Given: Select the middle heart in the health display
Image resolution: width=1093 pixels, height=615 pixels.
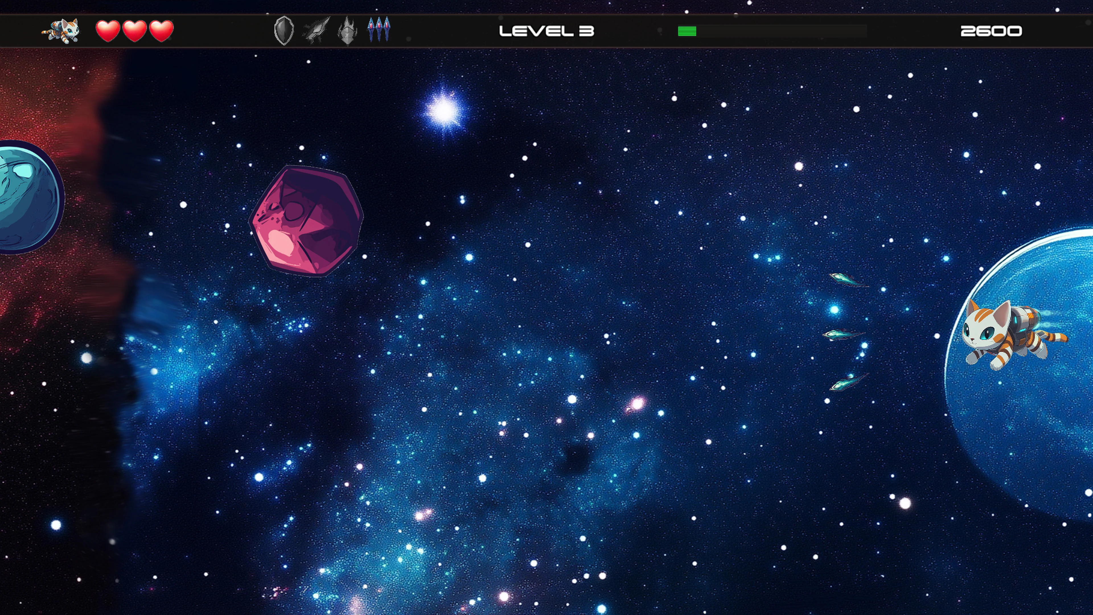Looking at the screenshot, I should tap(135, 30).
